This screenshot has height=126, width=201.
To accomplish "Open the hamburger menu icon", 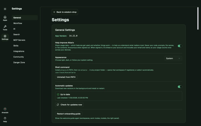I will 5,9.
